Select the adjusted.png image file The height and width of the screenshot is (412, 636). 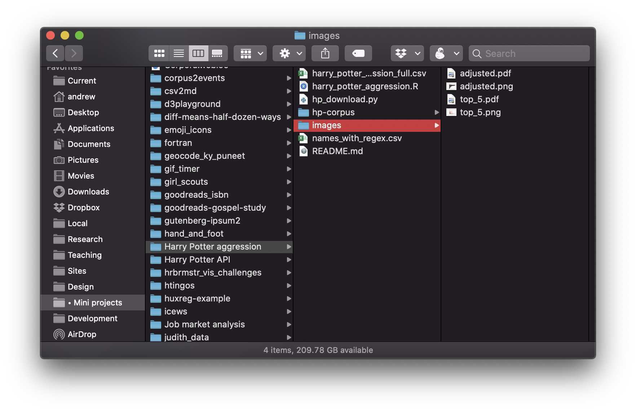486,86
